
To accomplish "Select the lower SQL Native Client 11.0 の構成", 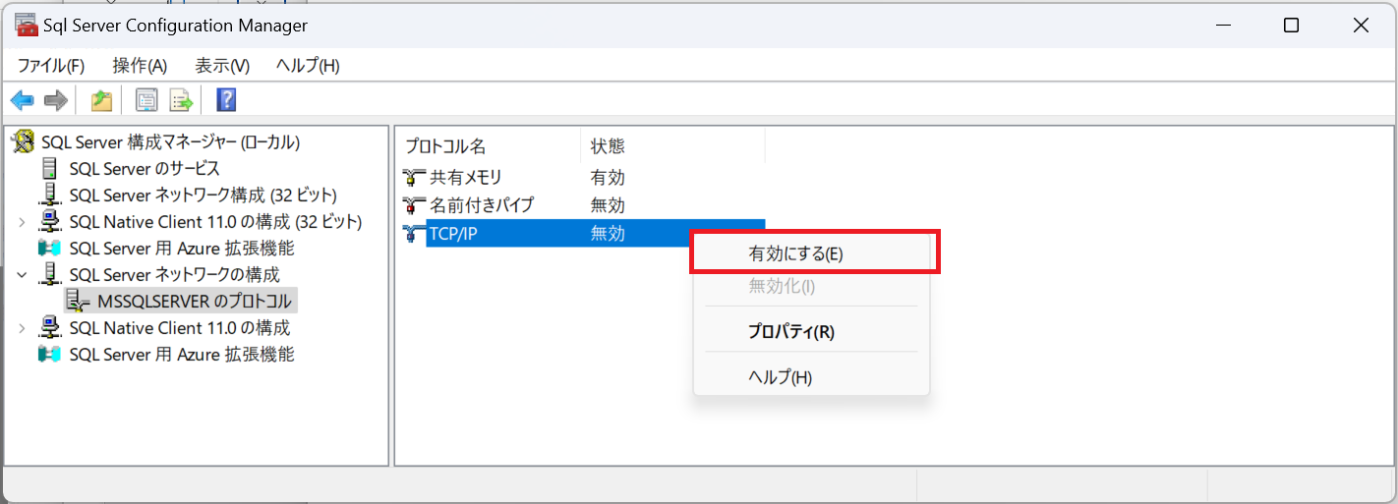I will (179, 328).
